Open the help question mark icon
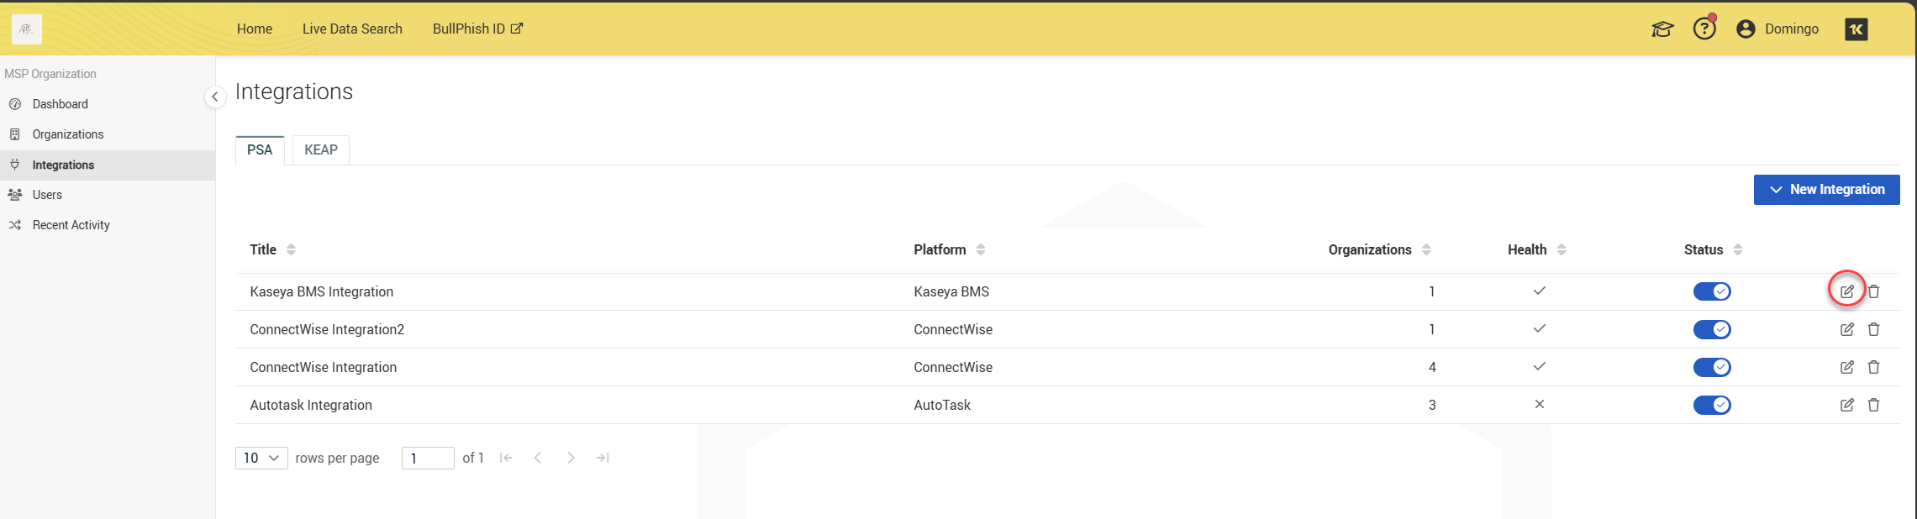The height and width of the screenshot is (519, 1917). (1704, 29)
